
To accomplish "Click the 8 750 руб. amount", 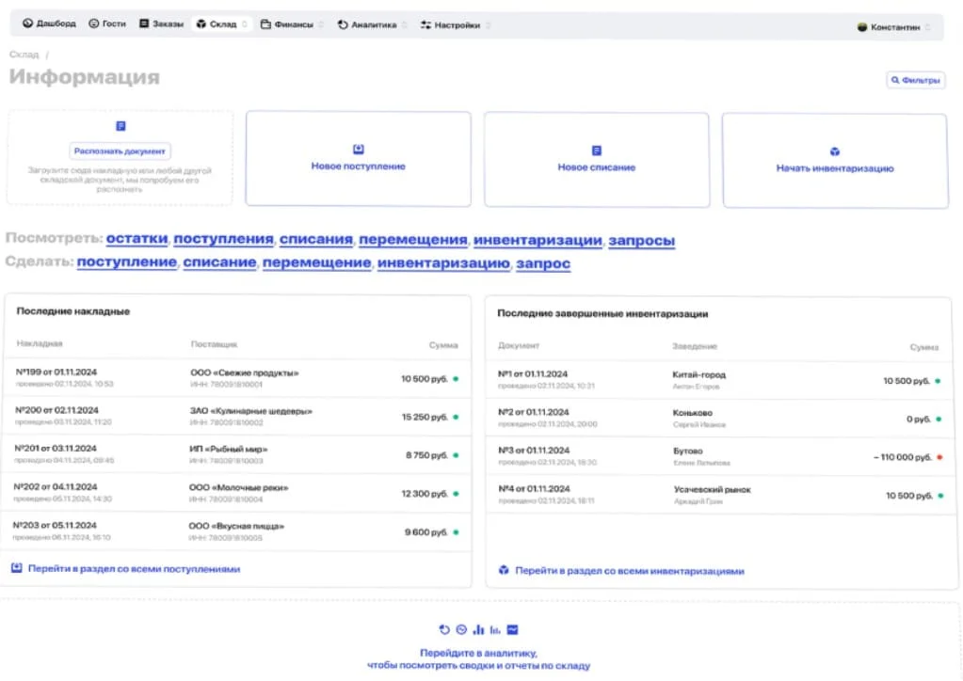I will (x=426, y=455).
